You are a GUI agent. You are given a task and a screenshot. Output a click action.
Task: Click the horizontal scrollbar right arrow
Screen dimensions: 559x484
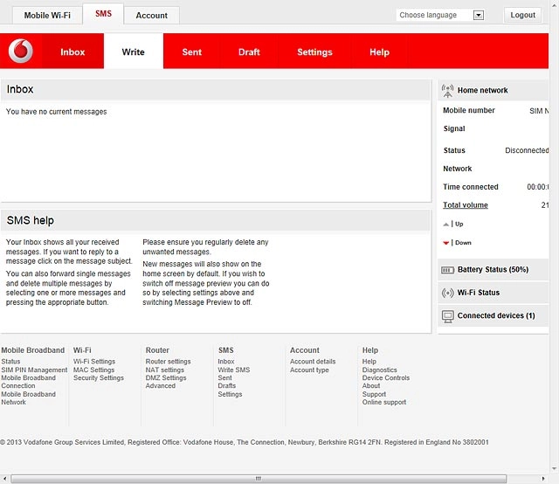[x=543, y=479]
